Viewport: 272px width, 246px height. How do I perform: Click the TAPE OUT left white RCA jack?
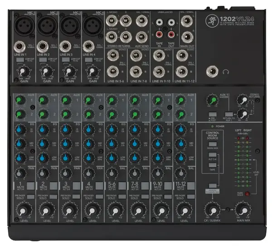tap(171, 22)
